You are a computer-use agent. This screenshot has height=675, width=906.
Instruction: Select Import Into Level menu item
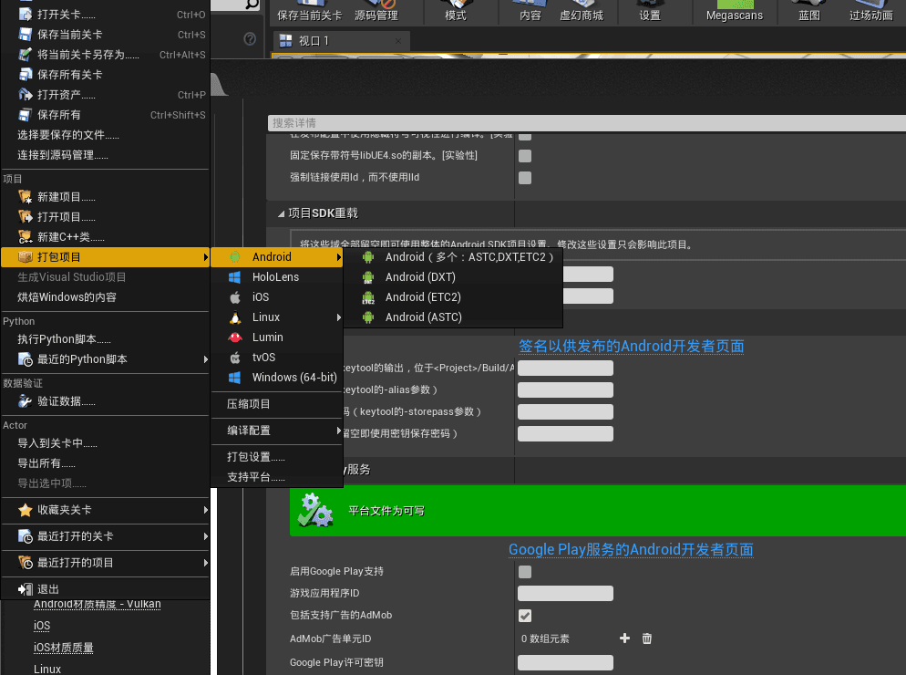click(105, 443)
